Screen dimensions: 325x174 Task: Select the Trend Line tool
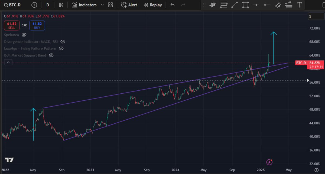coord(235,5)
